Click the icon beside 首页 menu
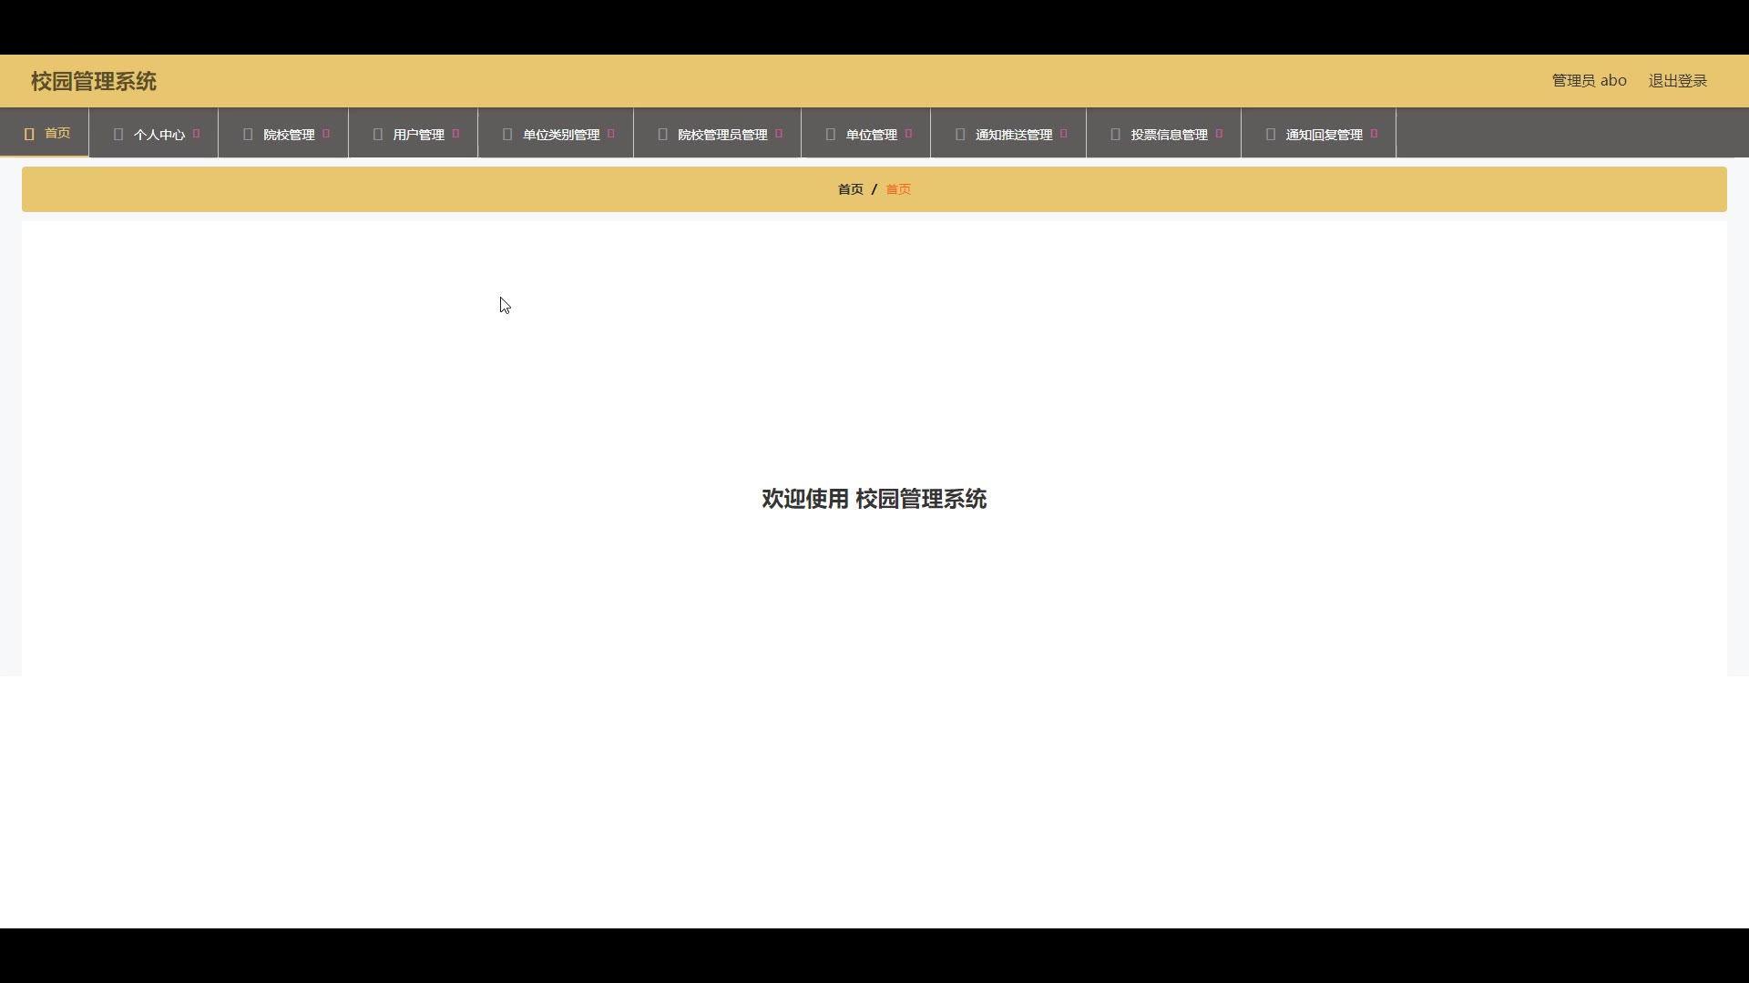Image resolution: width=1749 pixels, height=983 pixels. pyautogui.click(x=29, y=134)
